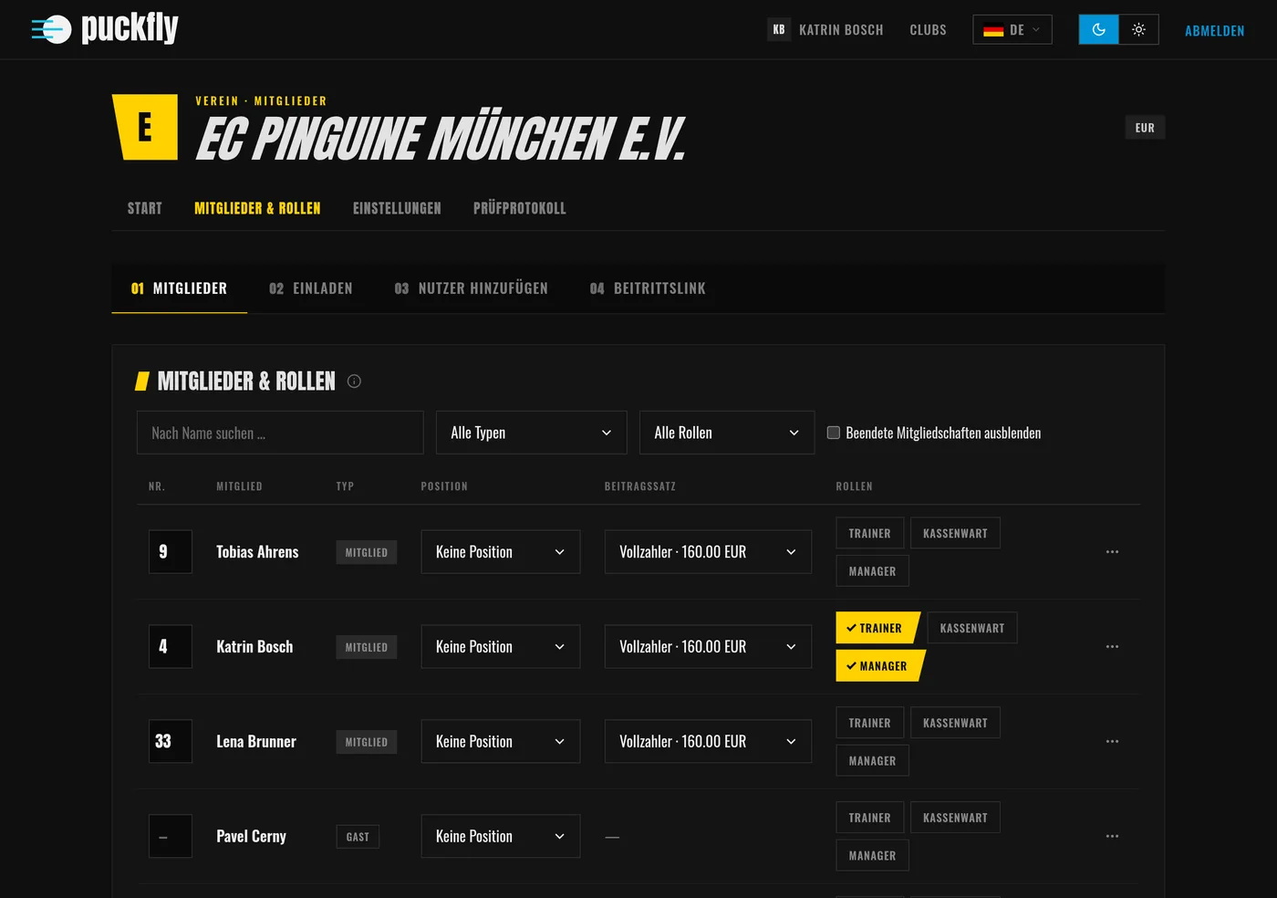Open info icon beside Mitglieder & Rollen
The image size is (1277, 898).
355,381
